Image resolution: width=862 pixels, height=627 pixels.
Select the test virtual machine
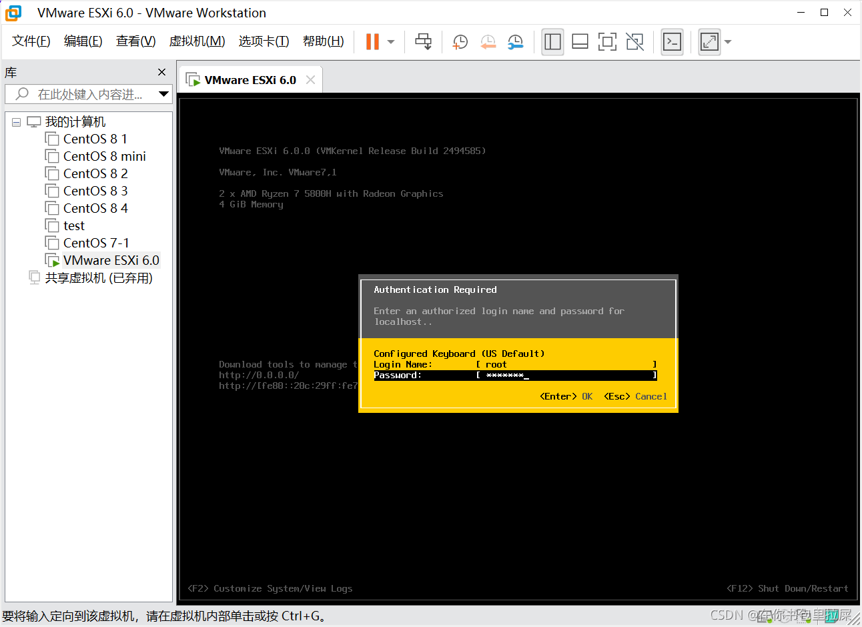[74, 225]
